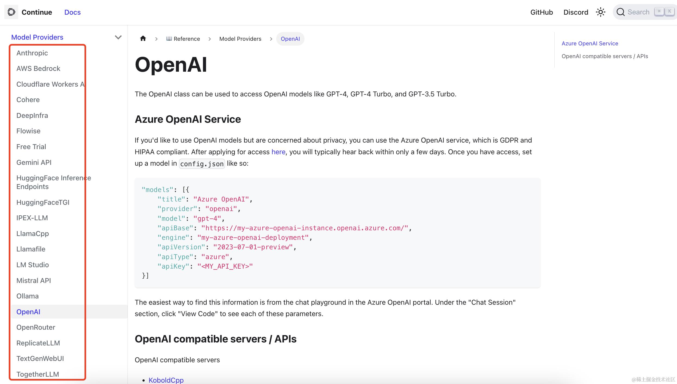Select Ollama in the sidebar
677x384 pixels.
[27, 296]
